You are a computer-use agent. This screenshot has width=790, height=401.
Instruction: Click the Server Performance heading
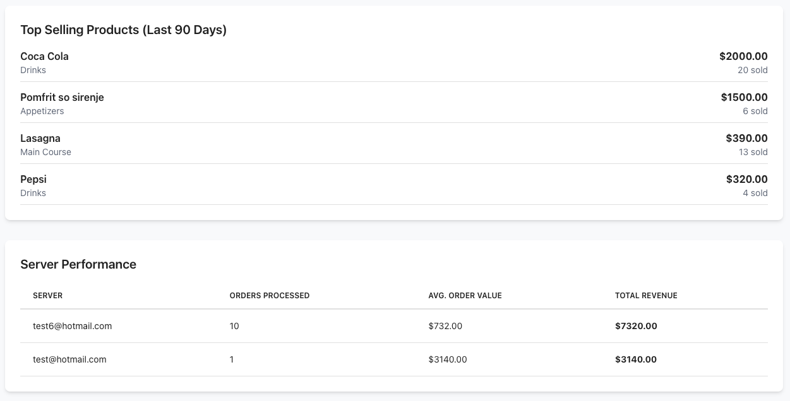point(78,264)
